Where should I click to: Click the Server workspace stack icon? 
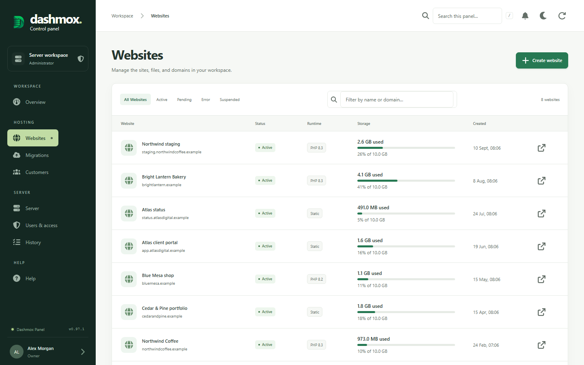[18, 59]
